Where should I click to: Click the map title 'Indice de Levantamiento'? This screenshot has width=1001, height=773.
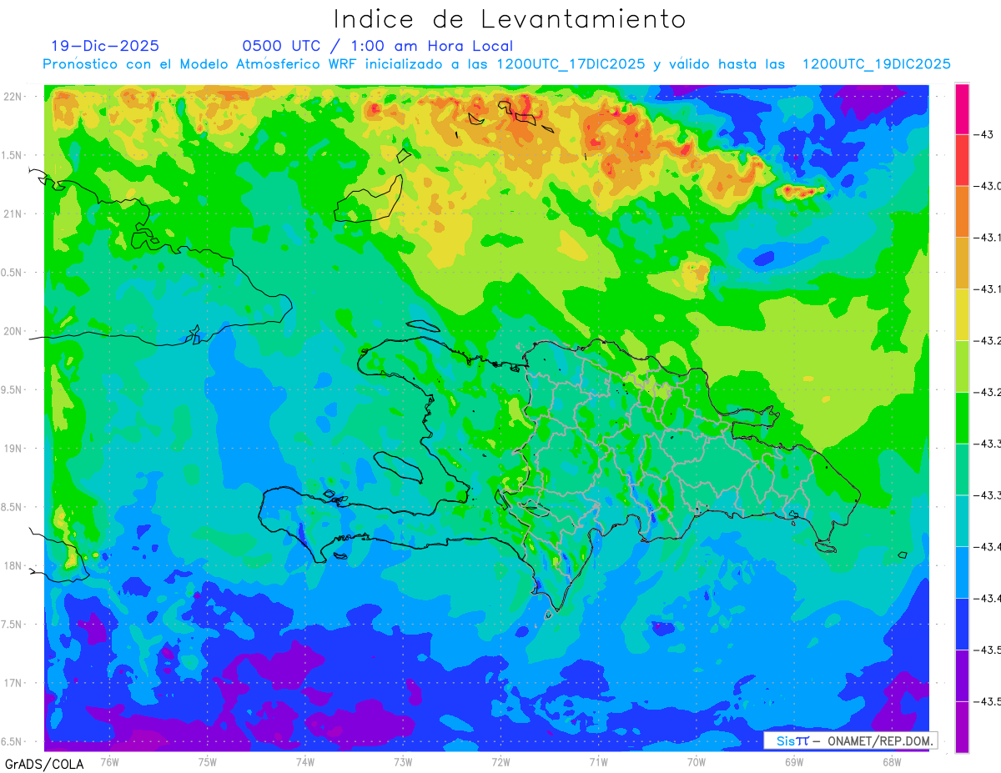point(510,18)
